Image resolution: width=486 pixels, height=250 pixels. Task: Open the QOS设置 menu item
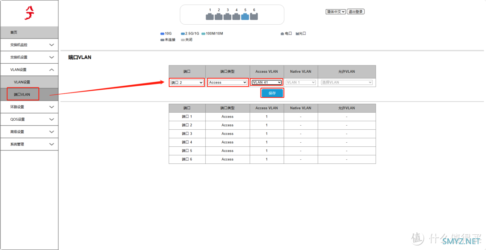click(x=29, y=119)
